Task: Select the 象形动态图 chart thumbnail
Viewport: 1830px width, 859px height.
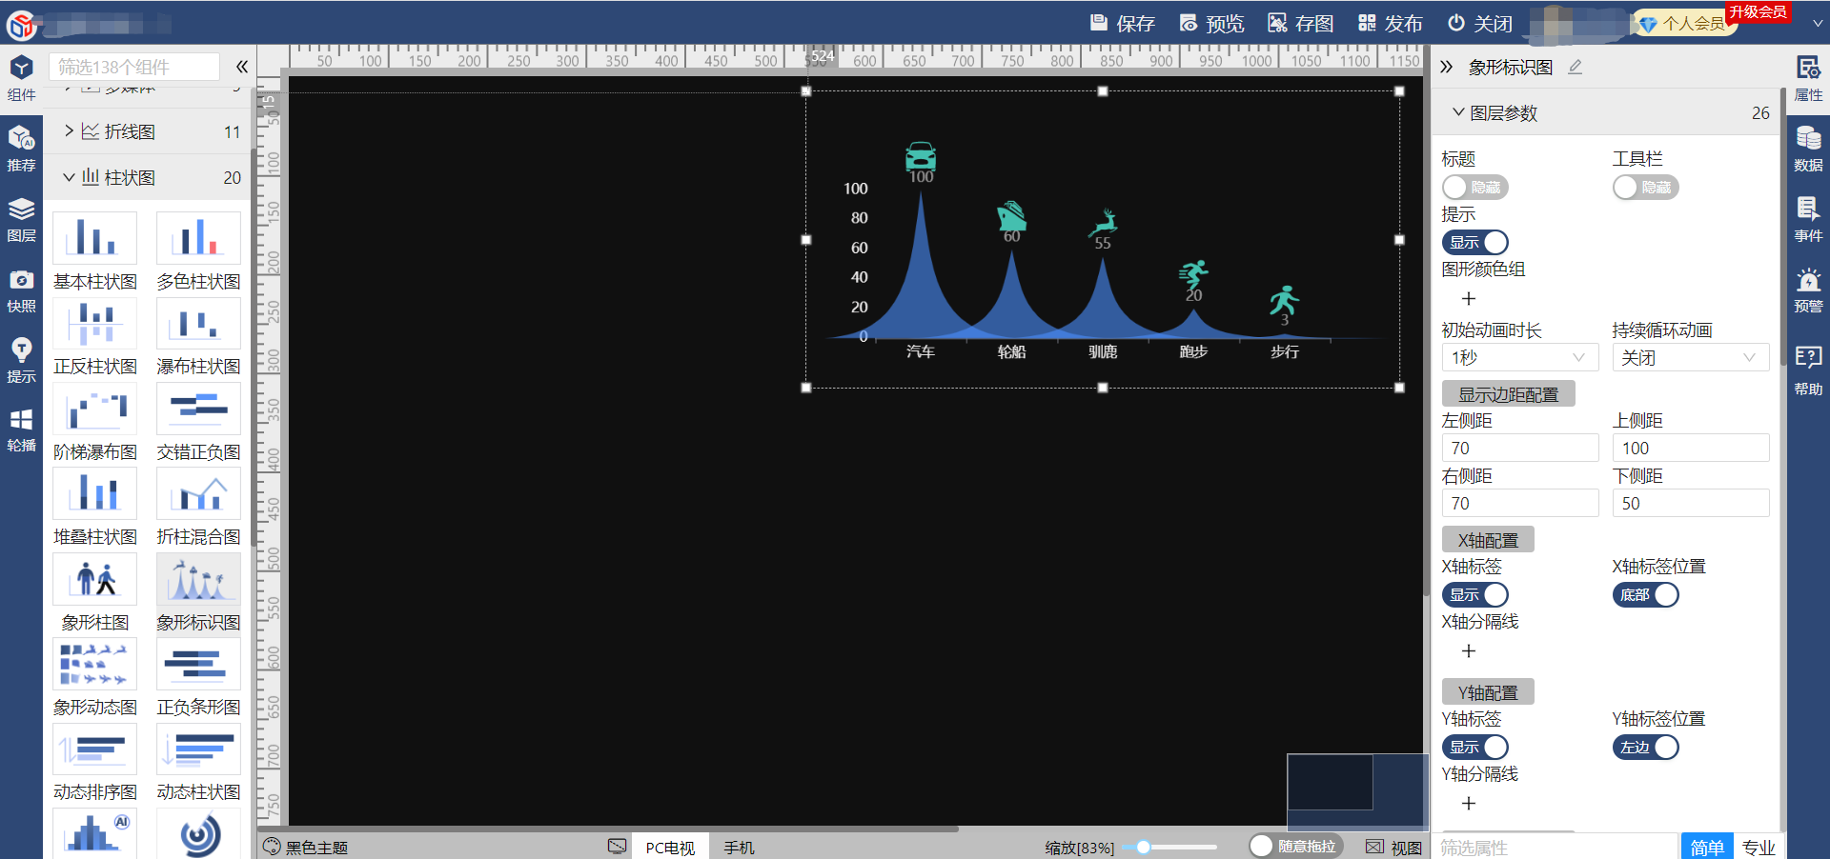Action: [x=94, y=663]
